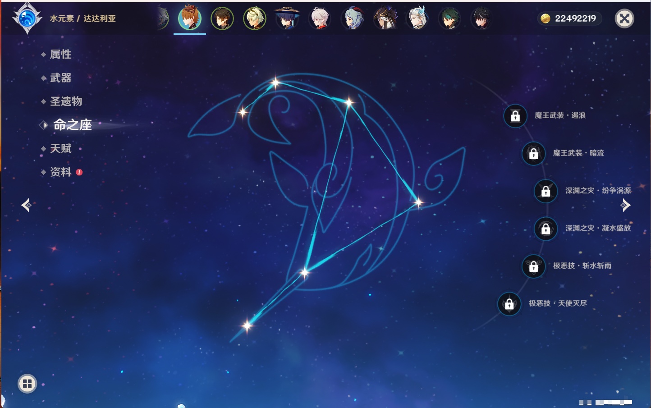Click the 魔王武装·遏浪 label
Viewport: 651px width, 408px height.
(560, 115)
